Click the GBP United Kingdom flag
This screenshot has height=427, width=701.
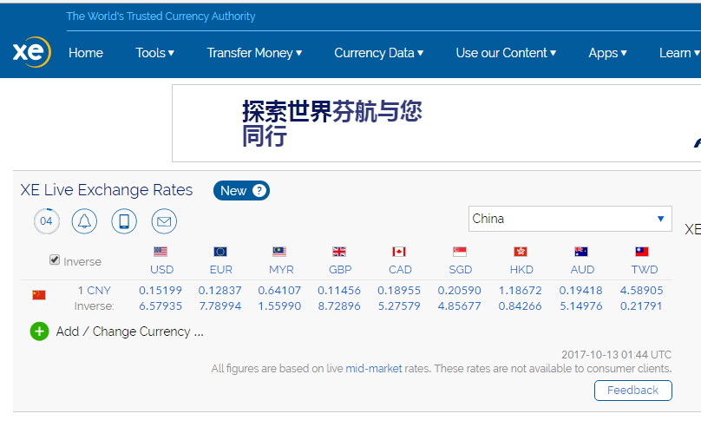coord(339,252)
